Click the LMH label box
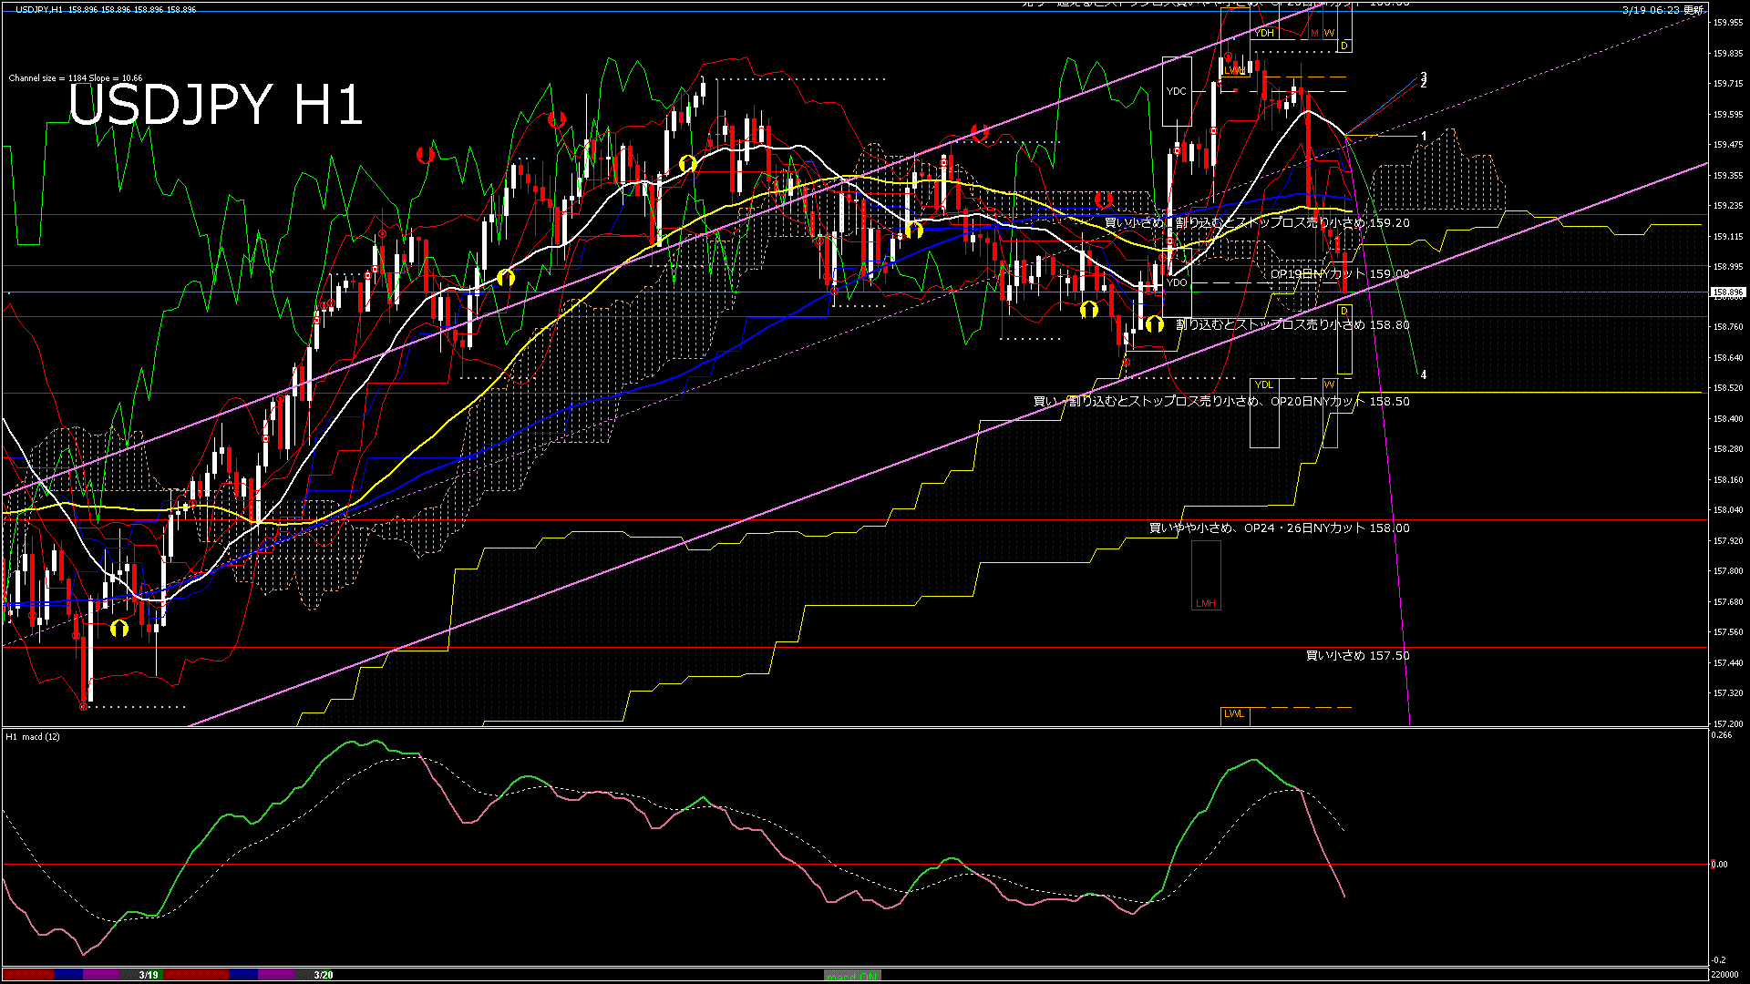The width and height of the screenshot is (1750, 984). coord(1206,603)
